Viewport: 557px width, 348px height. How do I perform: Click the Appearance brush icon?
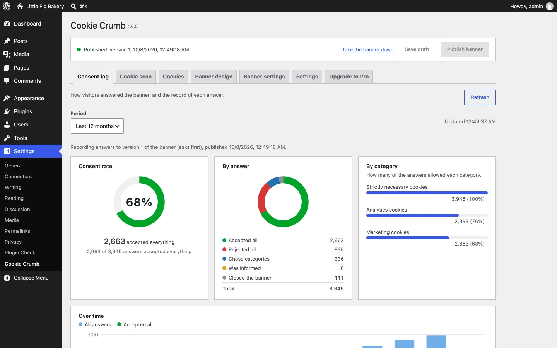[x=7, y=98]
